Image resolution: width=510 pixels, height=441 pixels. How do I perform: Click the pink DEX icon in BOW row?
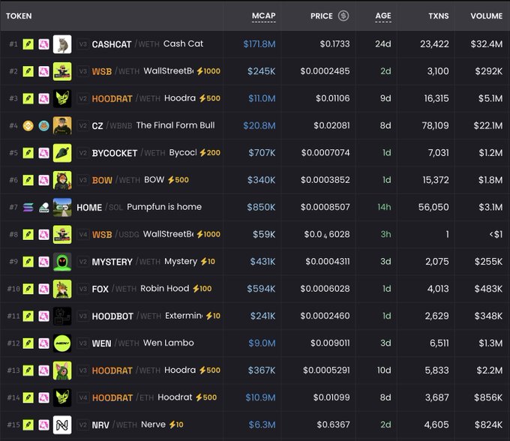44,180
